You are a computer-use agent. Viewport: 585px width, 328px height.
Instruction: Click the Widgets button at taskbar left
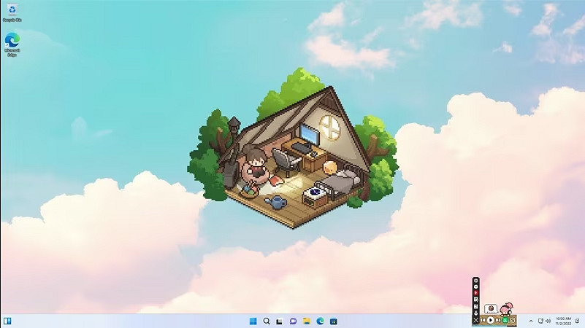pyautogui.click(x=7, y=321)
